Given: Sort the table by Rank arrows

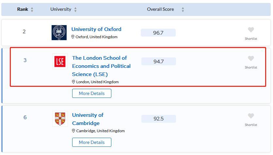Looking at the screenshot, I should click(x=32, y=10).
